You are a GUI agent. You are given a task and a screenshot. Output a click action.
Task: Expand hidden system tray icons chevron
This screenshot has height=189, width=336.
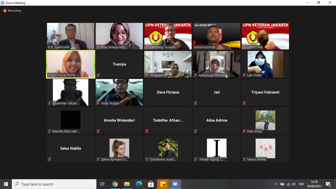pyautogui.click(x=276, y=184)
